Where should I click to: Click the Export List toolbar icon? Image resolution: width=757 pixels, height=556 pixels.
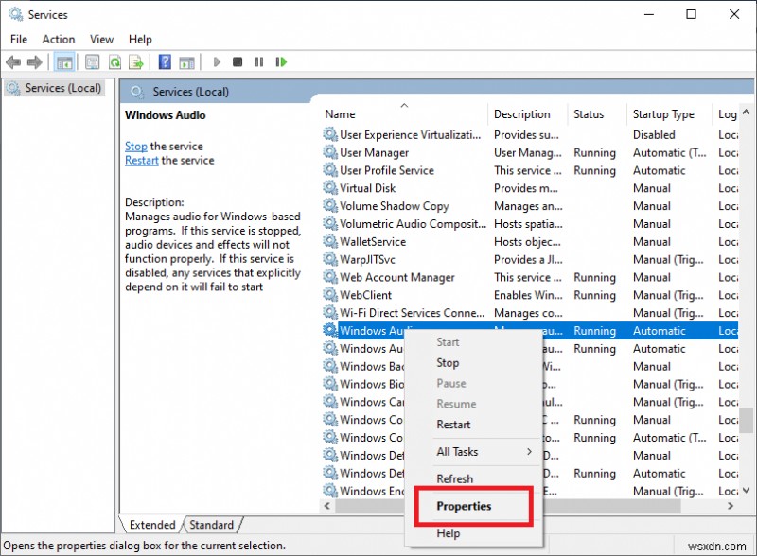tap(136, 62)
